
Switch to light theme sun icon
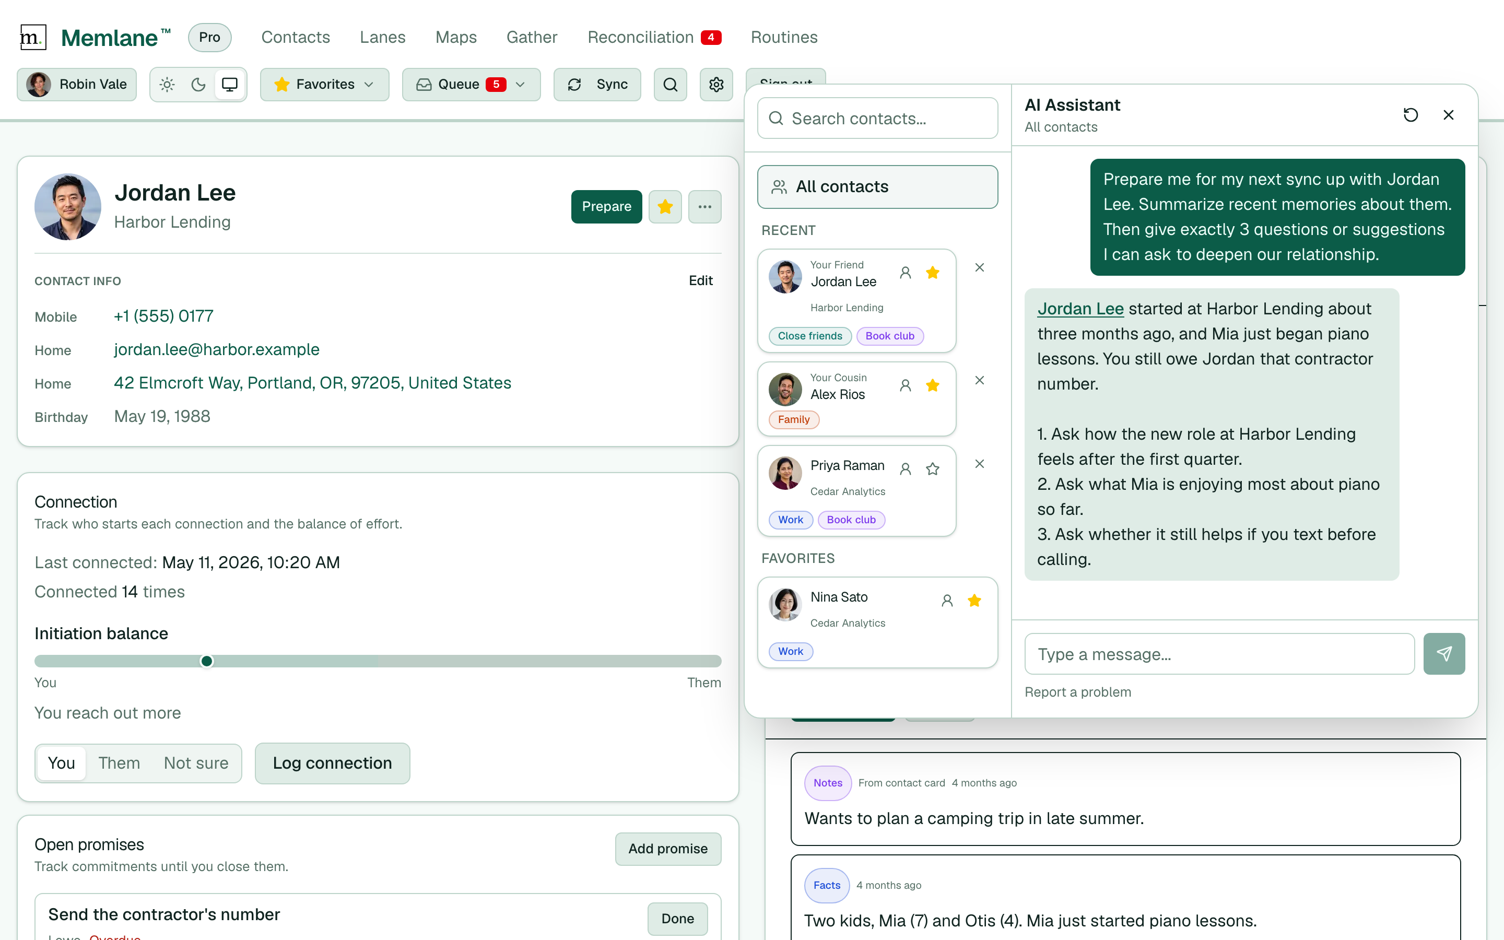[167, 85]
